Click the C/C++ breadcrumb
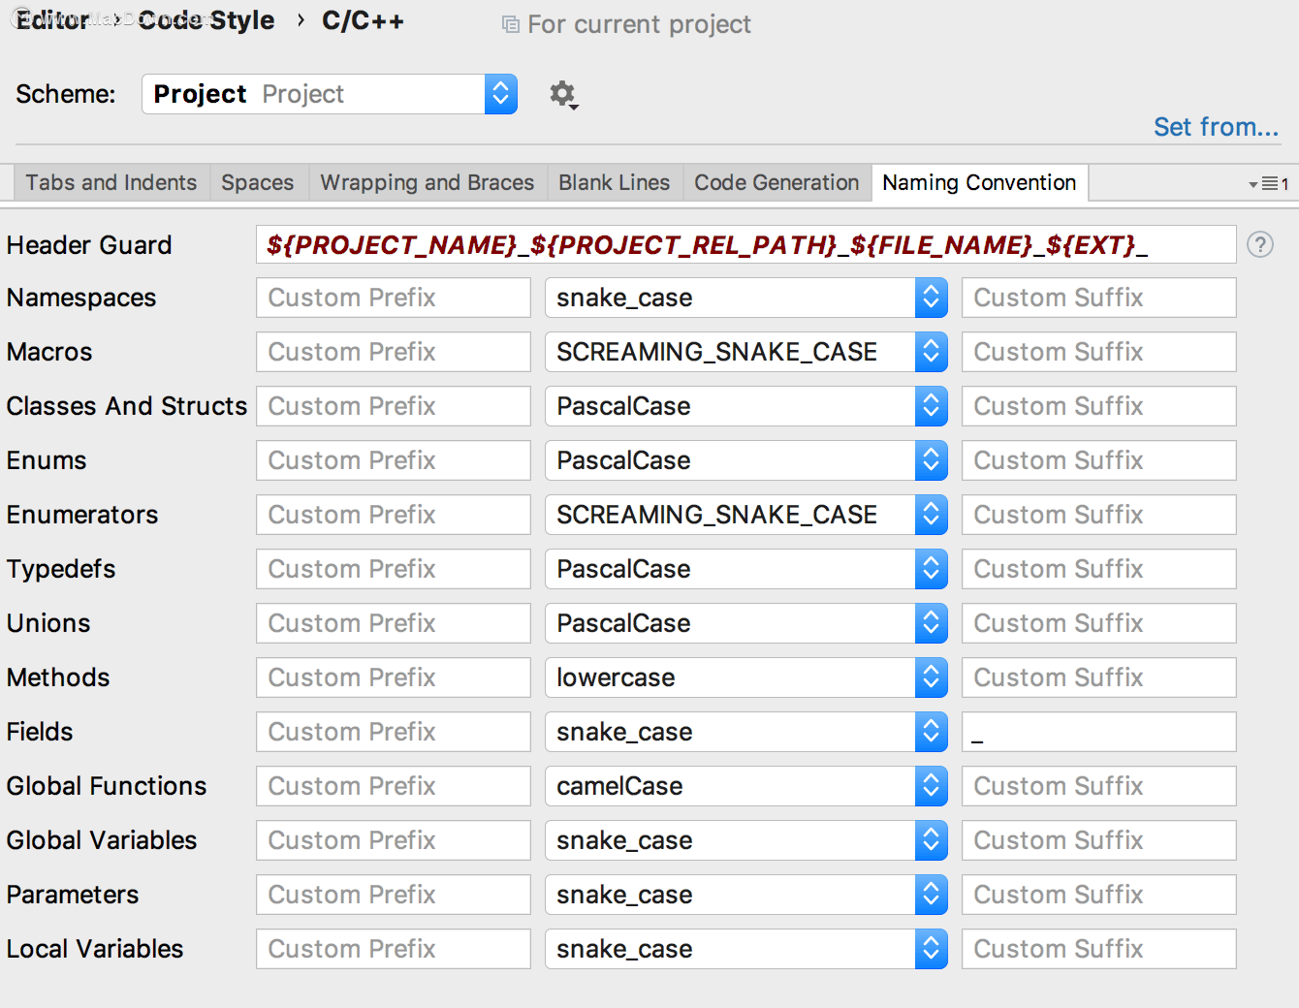Viewport: 1299px width, 1008px height. 363,20
